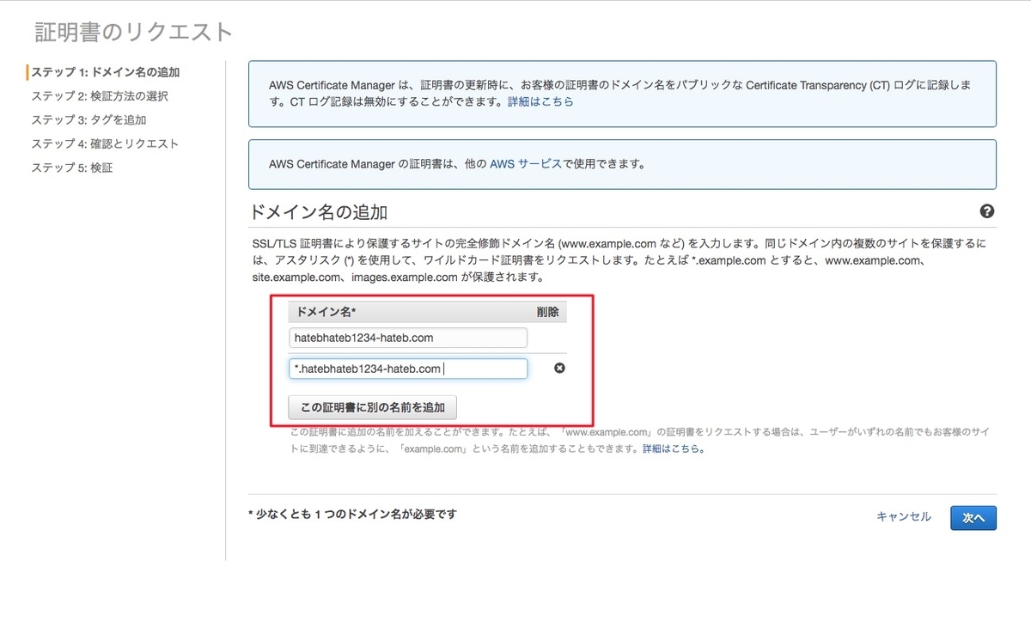
Task: Click the wildcard *.hatebhateb1234-hateb.com field
Action: (x=408, y=369)
